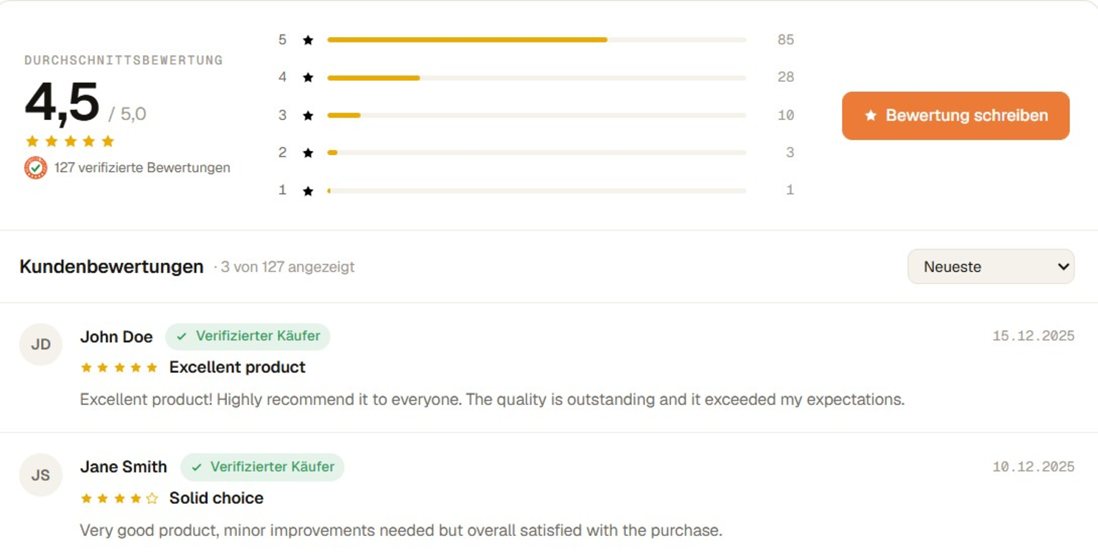The image size is (1098, 560).
Task: Click the Excellent product review title
Action: [x=237, y=367]
